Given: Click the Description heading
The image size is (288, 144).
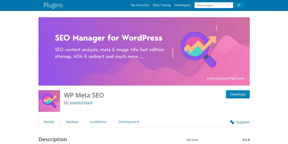Looking at the screenshot, I should pos(53,139).
